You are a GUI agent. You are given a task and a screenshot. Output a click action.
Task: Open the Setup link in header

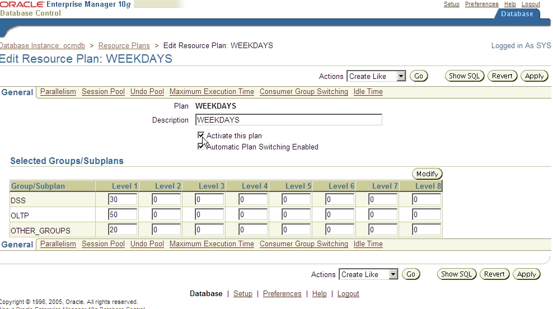[452, 4]
